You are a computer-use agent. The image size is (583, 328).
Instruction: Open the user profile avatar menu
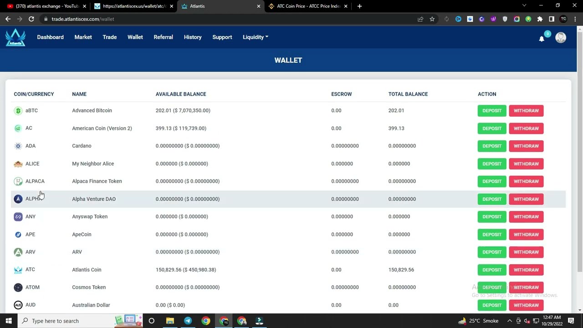tap(561, 37)
